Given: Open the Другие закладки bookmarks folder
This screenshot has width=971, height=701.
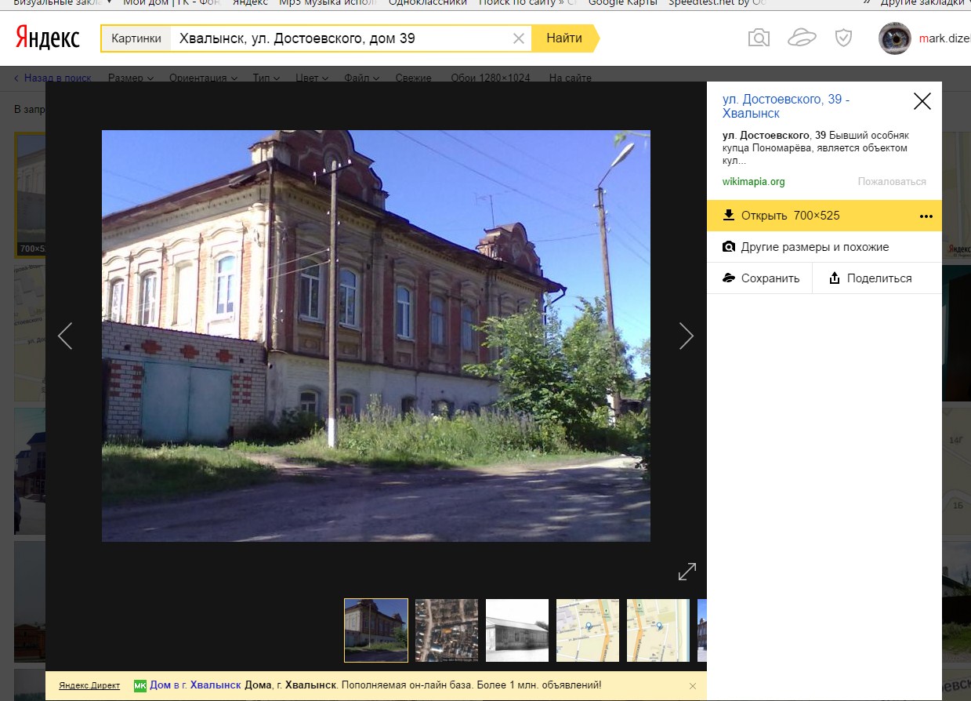Looking at the screenshot, I should (x=925, y=3).
